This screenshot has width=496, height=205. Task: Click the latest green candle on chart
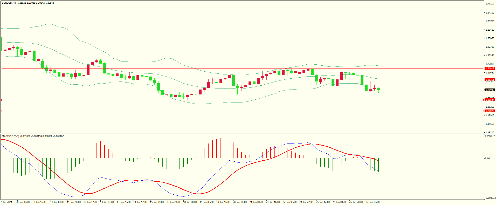pyautogui.click(x=379, y=89)
